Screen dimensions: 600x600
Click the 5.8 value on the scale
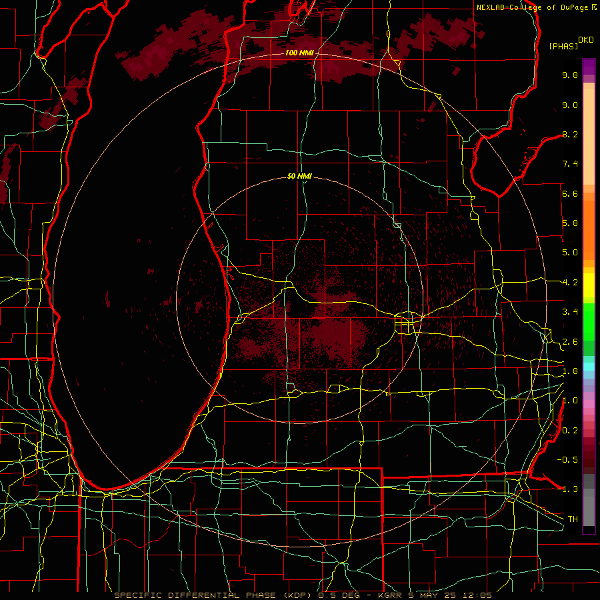point(570,223)
